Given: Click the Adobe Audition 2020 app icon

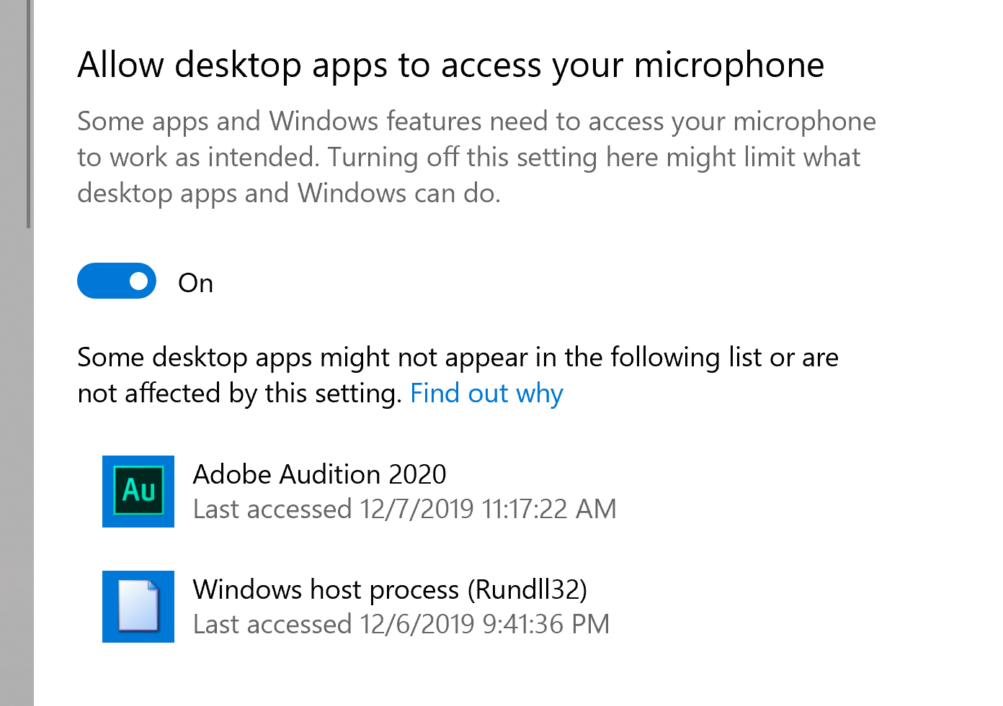Looking at the screenshot, I should click(x=138, y=492).
